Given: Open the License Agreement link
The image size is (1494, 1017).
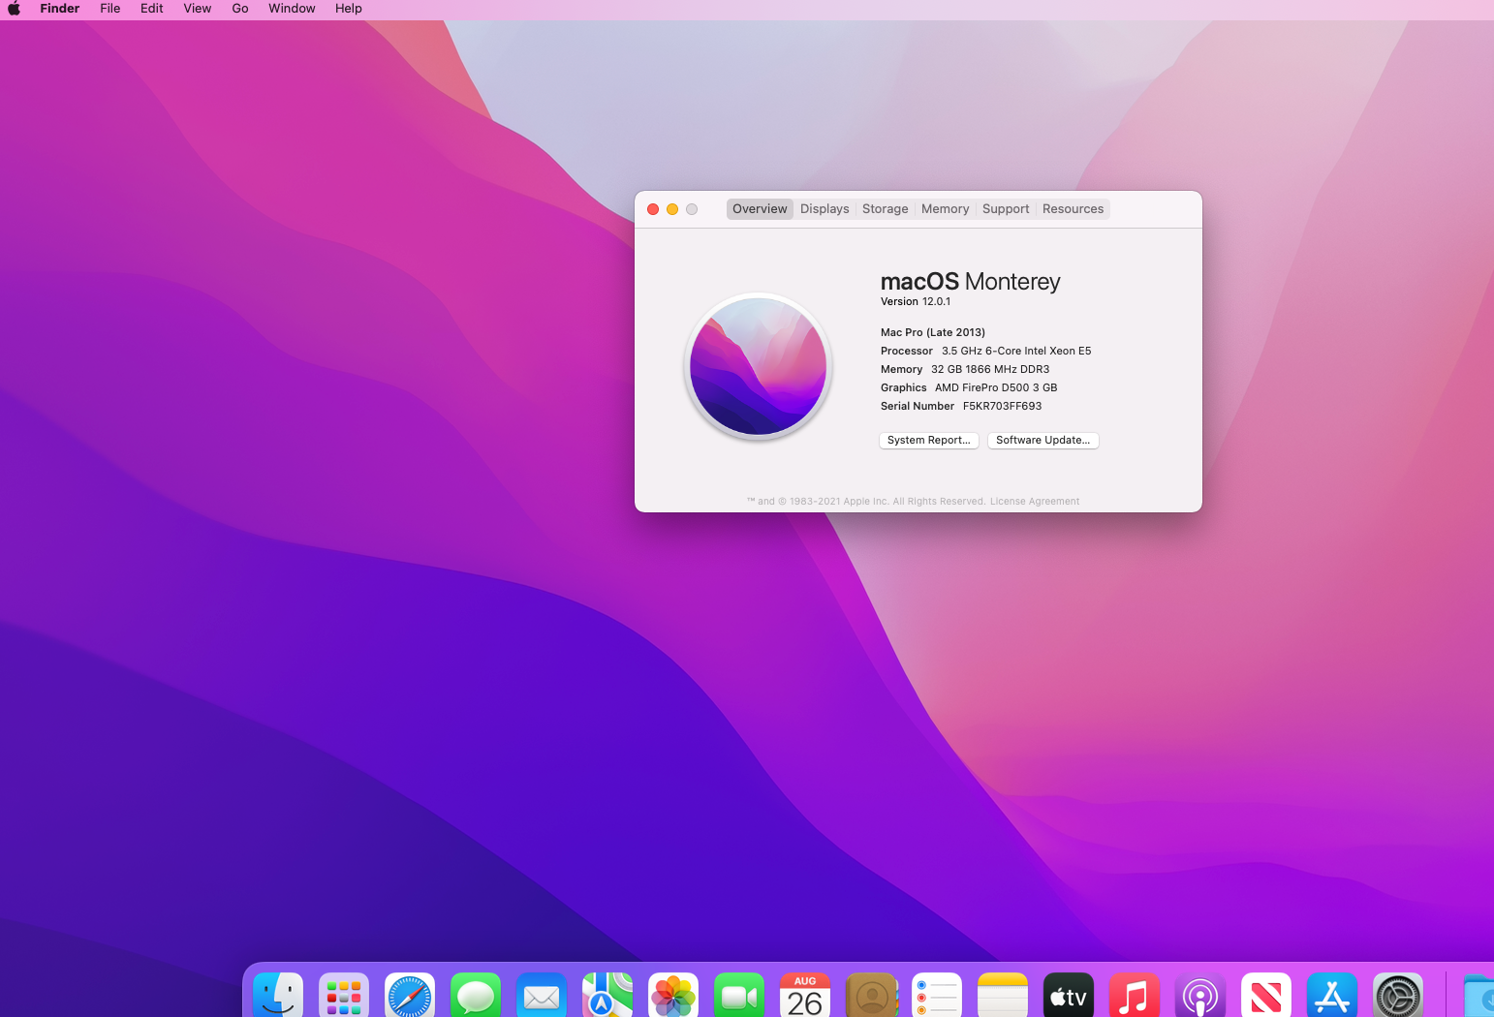Looking at the screenshot, I should tap(1035, 502).
